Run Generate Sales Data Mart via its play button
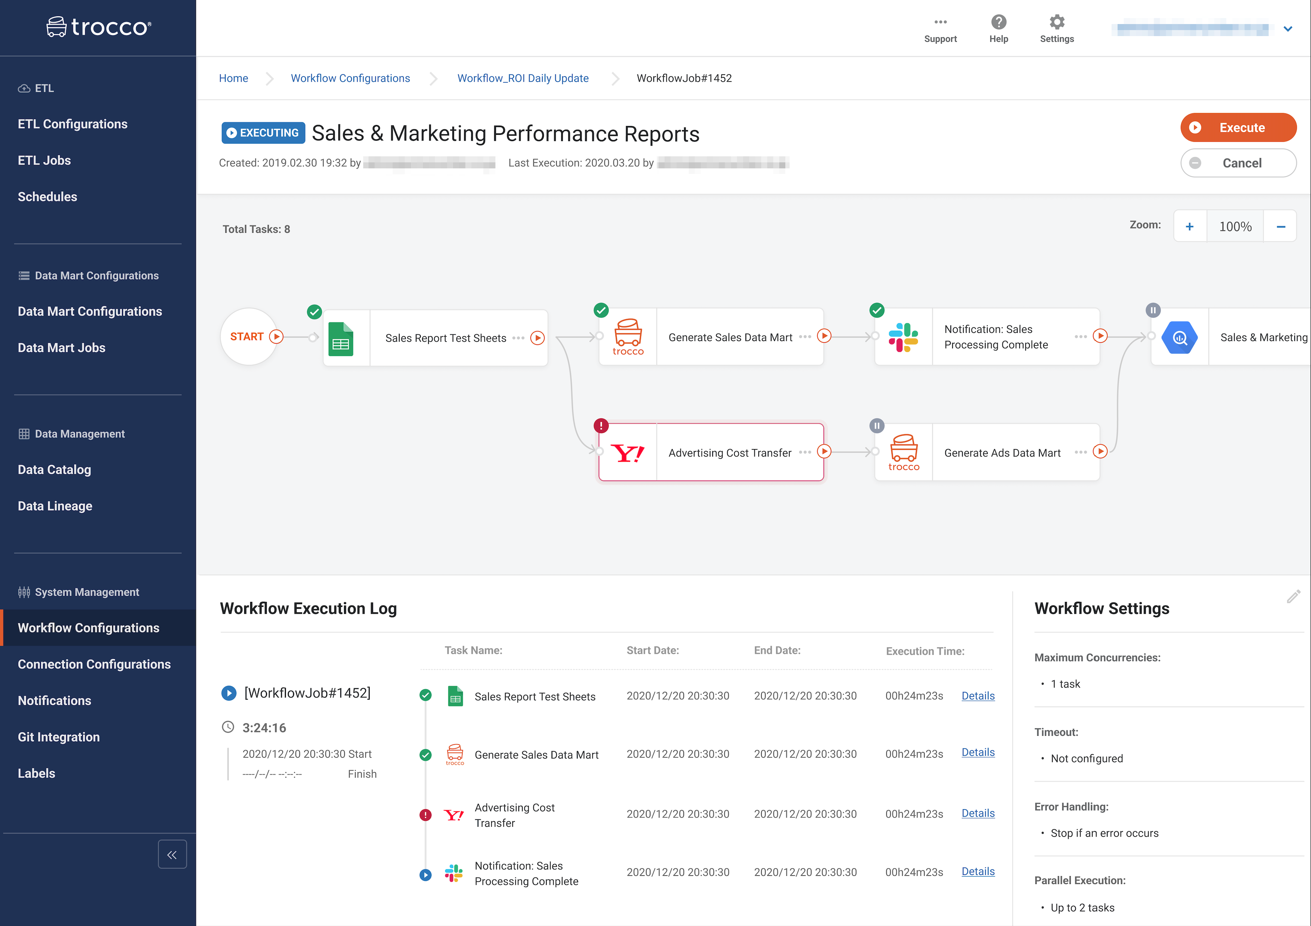The height and width of the screenshot is (926, 1311). [x=824, y=336]
